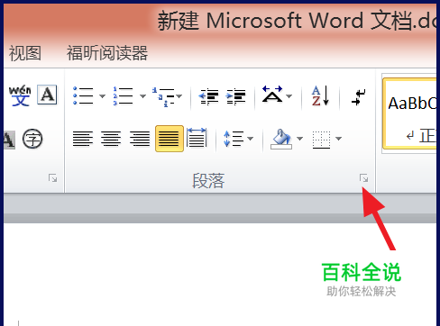Image resolution: width=440 pixels, height=326 pixels.
Task: Click the document title text in the title bar
Action: click(x=297, y=21)
